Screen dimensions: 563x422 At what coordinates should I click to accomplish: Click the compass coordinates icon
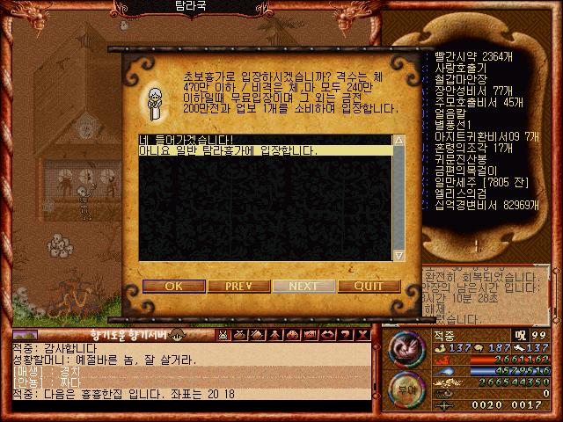tap(443, 405)
